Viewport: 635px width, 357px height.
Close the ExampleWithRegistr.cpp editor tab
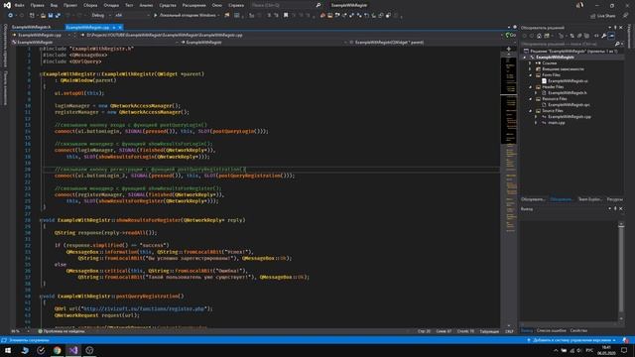point(120,28)
